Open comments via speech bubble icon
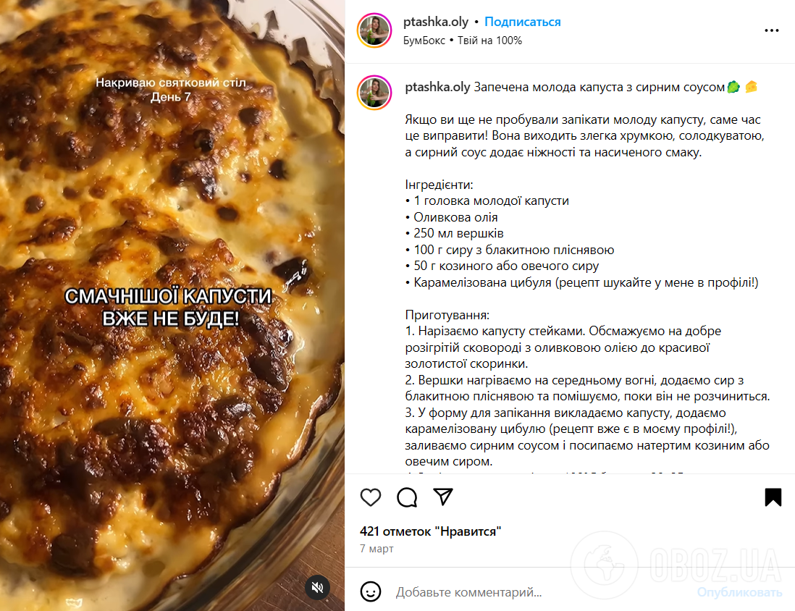Viewport: 795px width, 611px height. (x=407, y=497)
